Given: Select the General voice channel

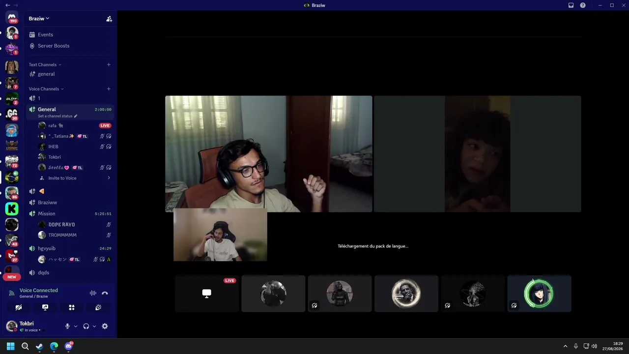Looking at the screenshot, I should (47, 109).
